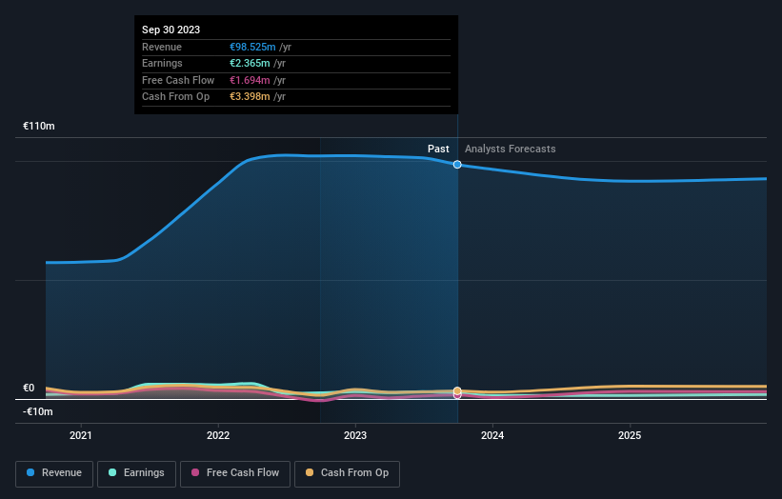The height and width of the screenshot is (499, 782).
Task: Click the Sep 30 2023 tooltip date
Action: (171, 30)
